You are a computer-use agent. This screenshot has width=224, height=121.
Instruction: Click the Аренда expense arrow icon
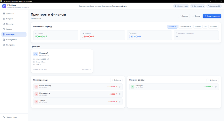36,101
